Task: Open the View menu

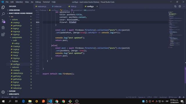Action: [27, 2]
